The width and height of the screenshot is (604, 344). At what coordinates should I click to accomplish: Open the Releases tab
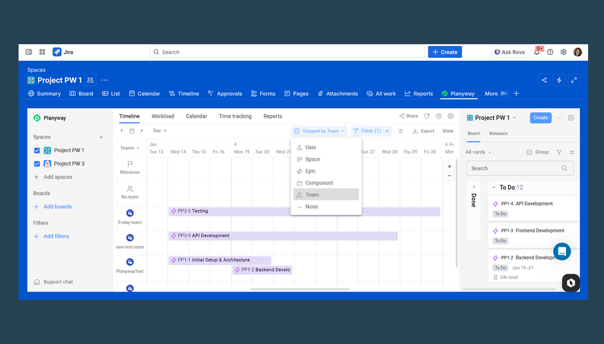pyautogui.click(x=498, y=133)
